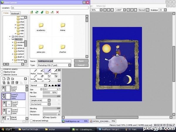Uncheck the Keep Opacity checkbox

(44, 117)
